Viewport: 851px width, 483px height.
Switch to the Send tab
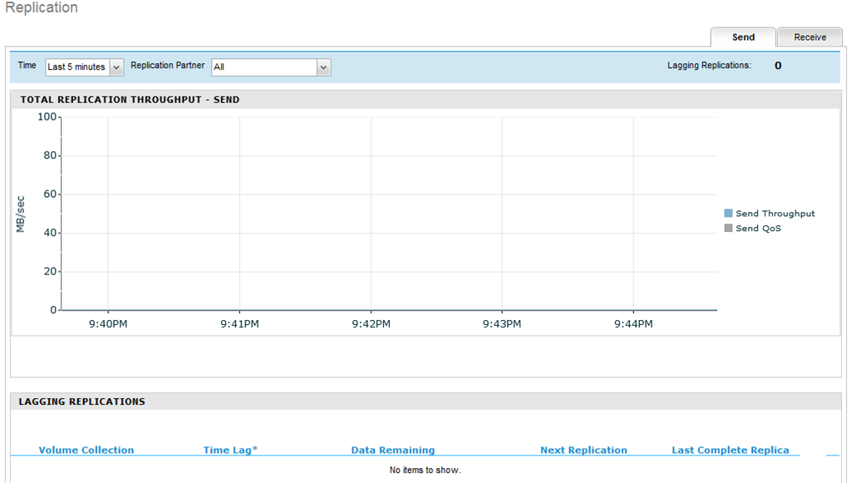[743, 37]
